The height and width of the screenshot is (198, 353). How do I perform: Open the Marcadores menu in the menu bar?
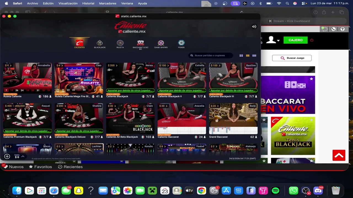108,3
